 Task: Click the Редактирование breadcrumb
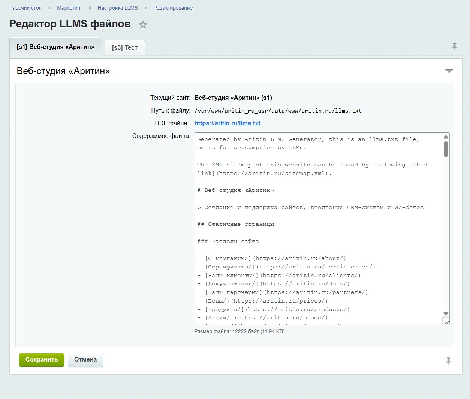tap(173, 8)
